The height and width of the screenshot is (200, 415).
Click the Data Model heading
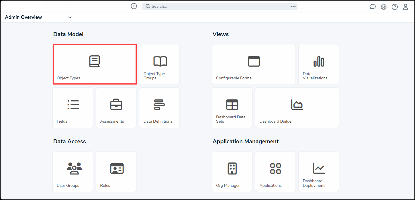pyautogui.click(x=68, y=34)
